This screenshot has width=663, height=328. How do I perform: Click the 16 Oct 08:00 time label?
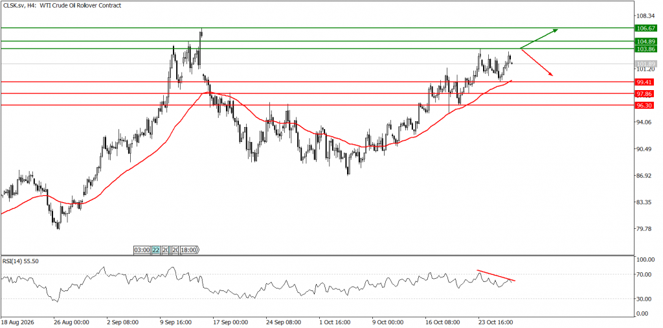(442, 322)
